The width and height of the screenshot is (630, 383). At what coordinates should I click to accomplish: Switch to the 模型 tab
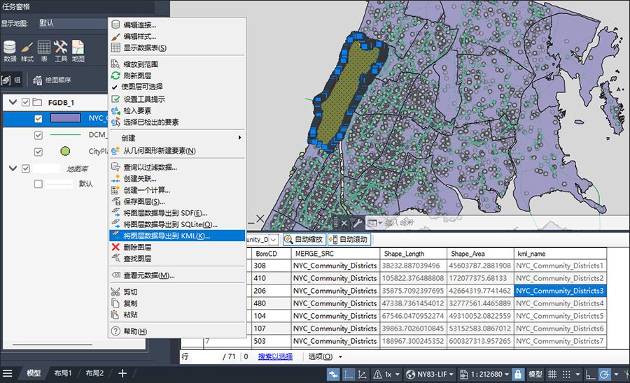click(x=34, y=373)
